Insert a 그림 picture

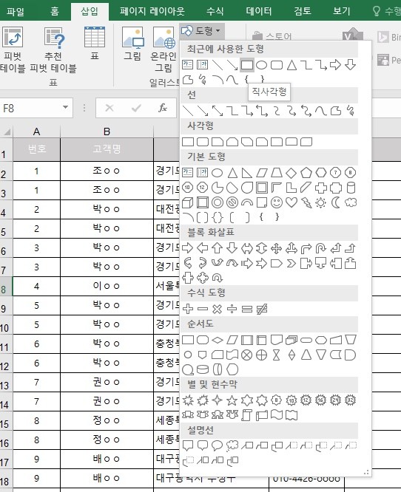[x=132, y=44]
